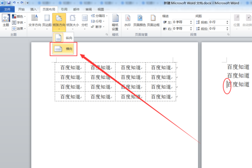Open the 纸张大小 paper size menu
This screenshot has height=168, width=252.
pyautogui.click(x=73, y=22)
